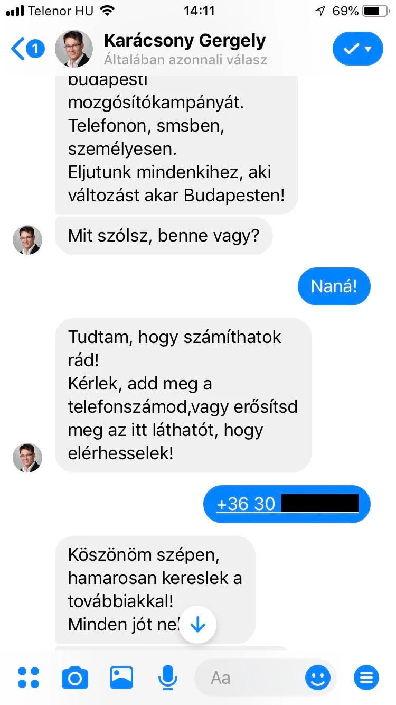
Task: Focus the Aa message input field
Action: point(248,678)
